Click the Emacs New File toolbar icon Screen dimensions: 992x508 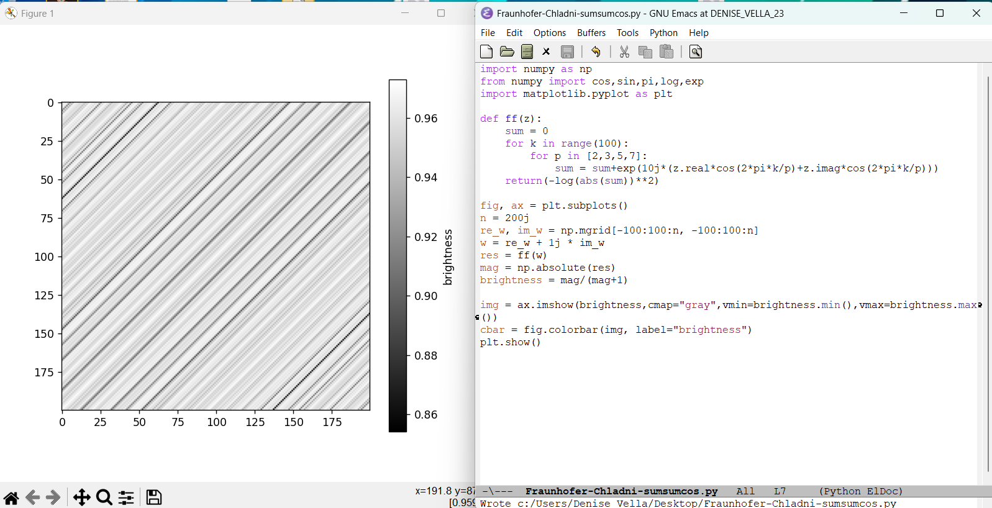[x=486, y=52]
